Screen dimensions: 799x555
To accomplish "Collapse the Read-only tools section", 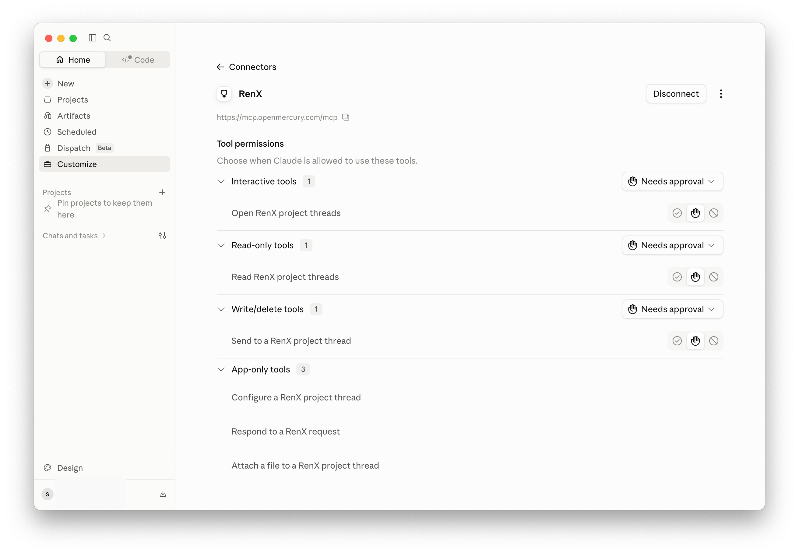I will (x=221, y=246).
